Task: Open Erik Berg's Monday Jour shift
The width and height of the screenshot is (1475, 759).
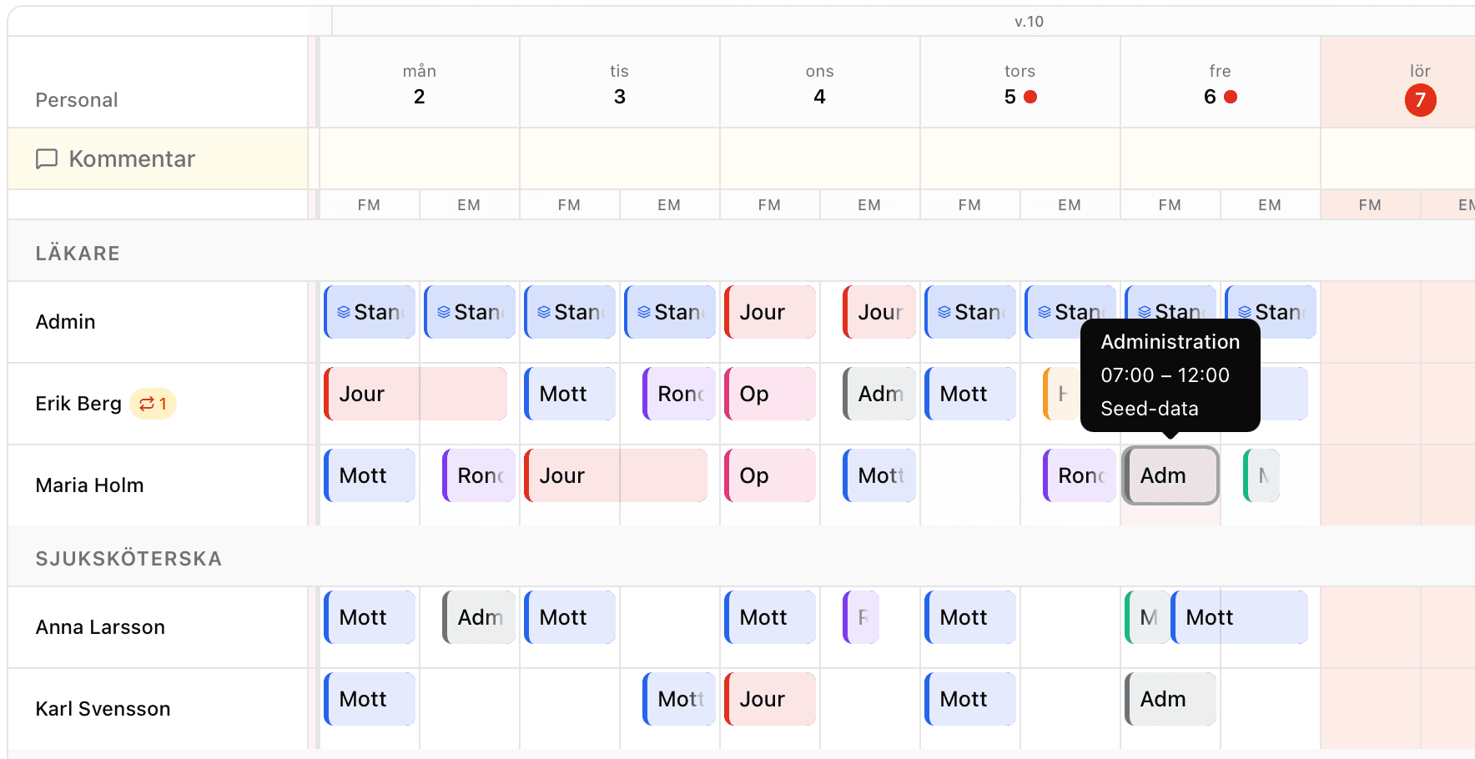Action: tap(415, 394)
